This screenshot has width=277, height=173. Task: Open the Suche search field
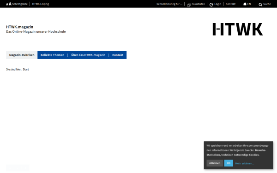pos(267,4)
